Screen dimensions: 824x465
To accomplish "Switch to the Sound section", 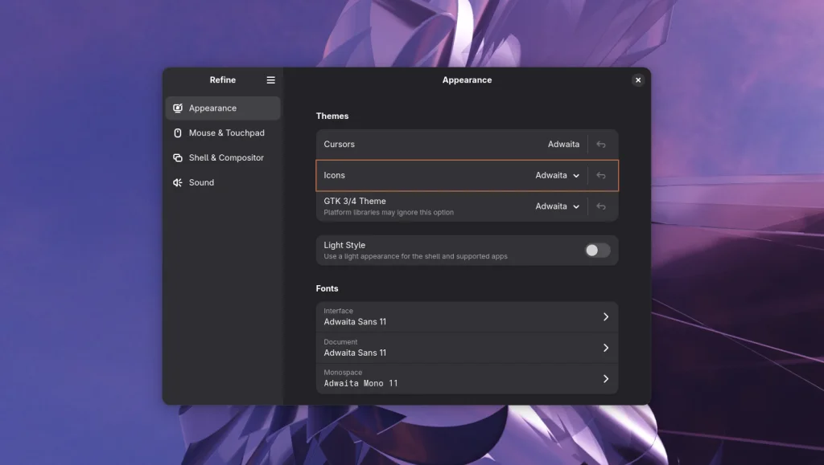I will 202,182.
